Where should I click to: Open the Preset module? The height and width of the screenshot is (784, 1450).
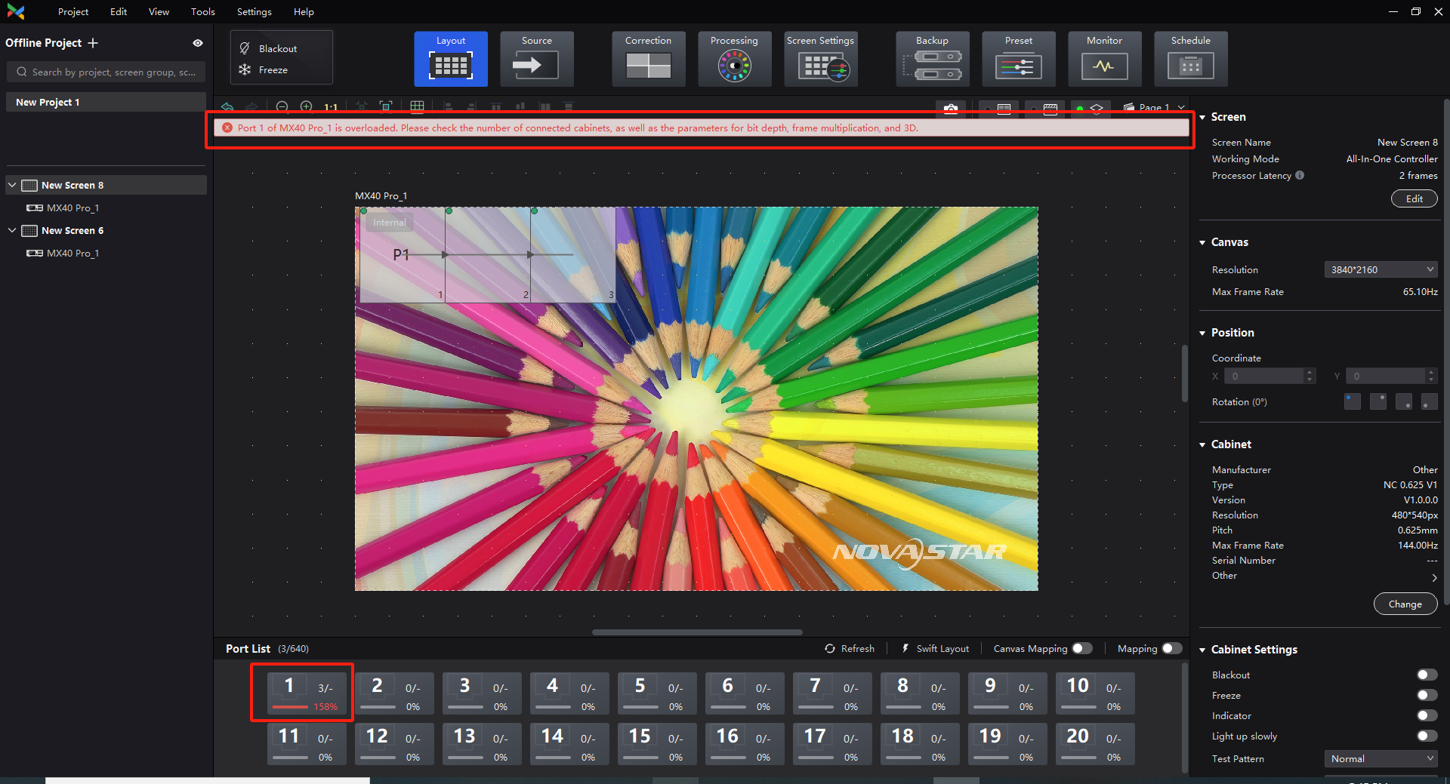(x=1018, y=59)
